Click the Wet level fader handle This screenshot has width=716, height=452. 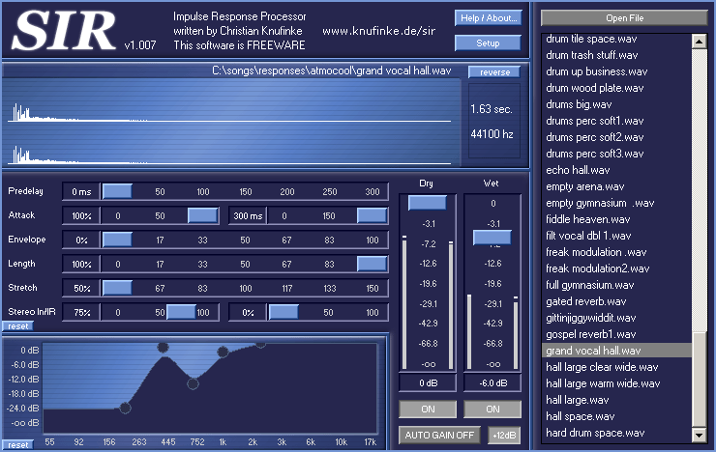point(492,238)
